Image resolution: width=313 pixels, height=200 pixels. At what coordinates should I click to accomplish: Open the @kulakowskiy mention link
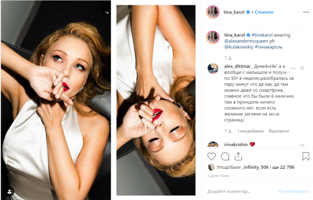click(x=239, y=47)
